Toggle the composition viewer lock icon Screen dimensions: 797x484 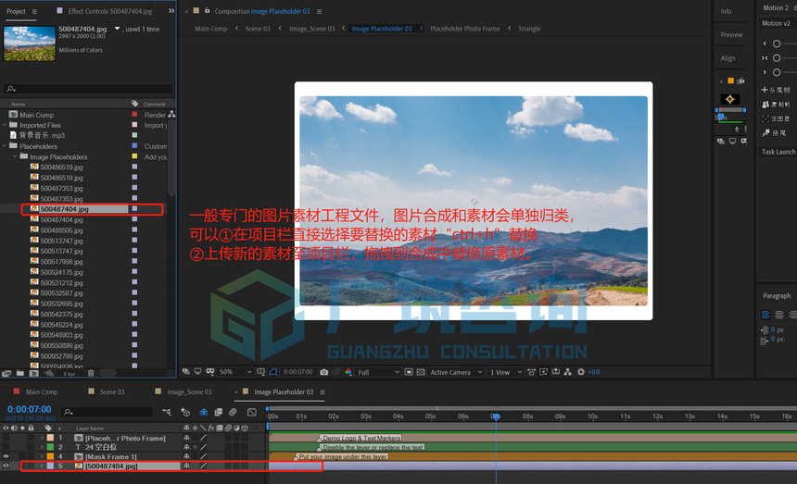tap(207, 10)
